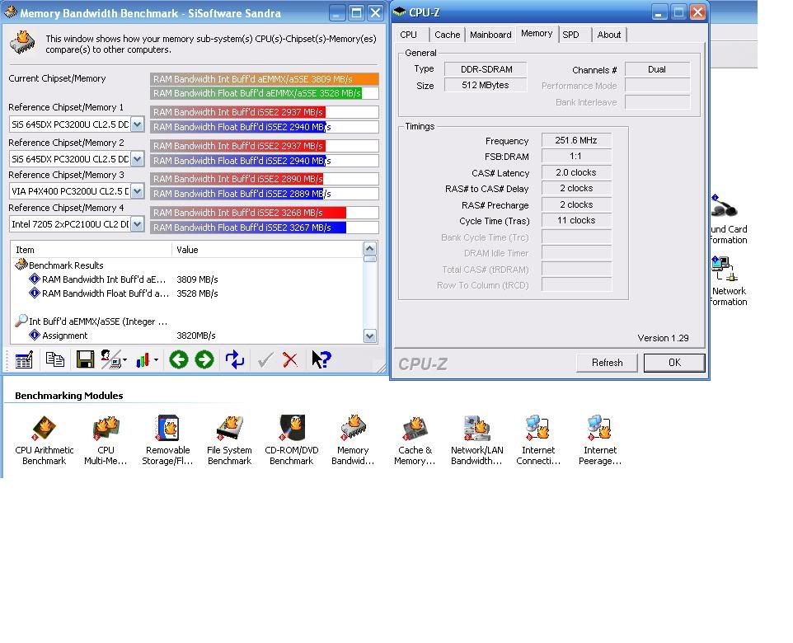Image resolution: width=793 pixels, height=643 pixels.
Task: Open the Mainboard tab in CPU-Z
Action: [490, 35]
